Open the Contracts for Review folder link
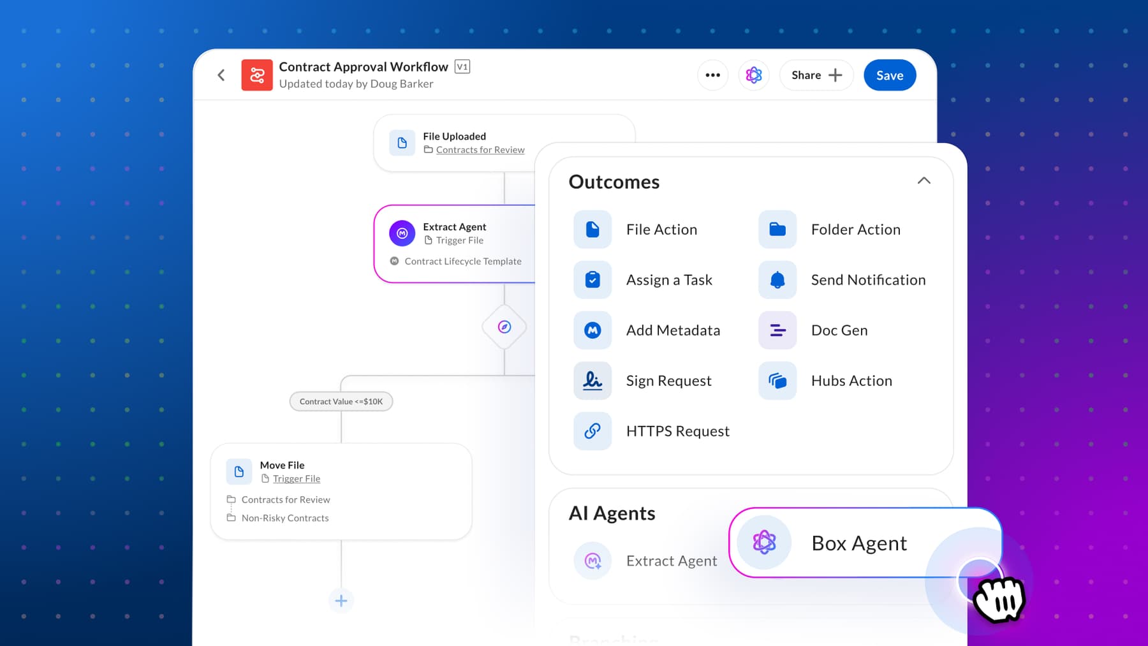 coord(480,150)
